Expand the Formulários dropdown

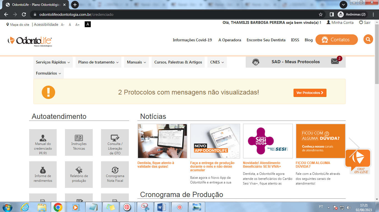point(49,73)
